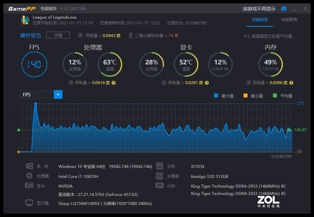Click the processor power usage help question mark
Screen dimensions: 314x217
pyautogui.click(x=113, y=83)
